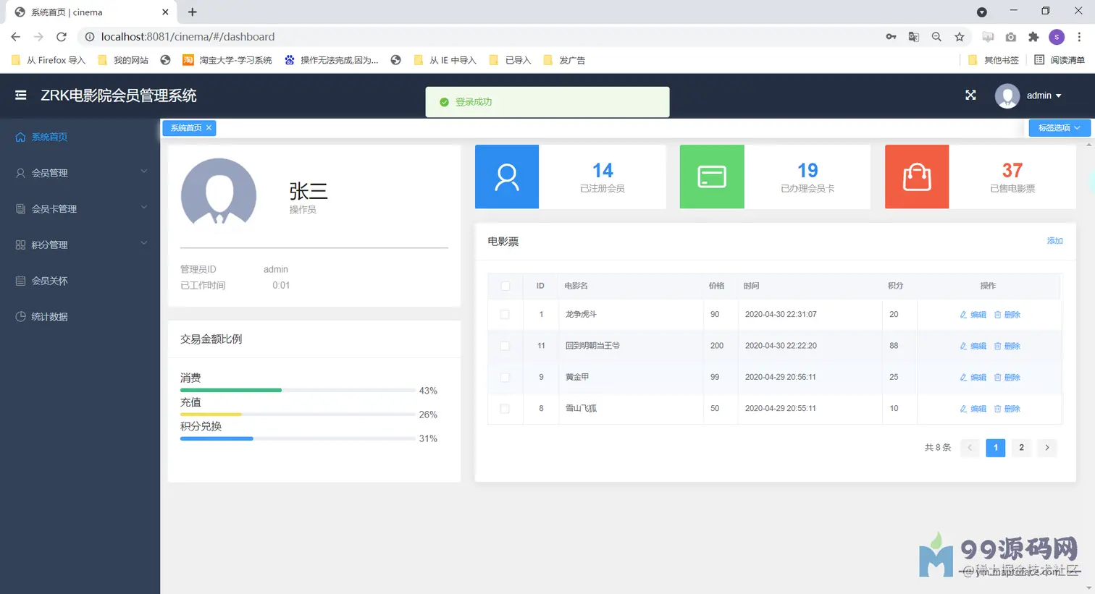This screenshot has width=1095, height=594.
Task: Open Chrome three-dot menu
Action: pyautogui.click(x=1079, y=37)
